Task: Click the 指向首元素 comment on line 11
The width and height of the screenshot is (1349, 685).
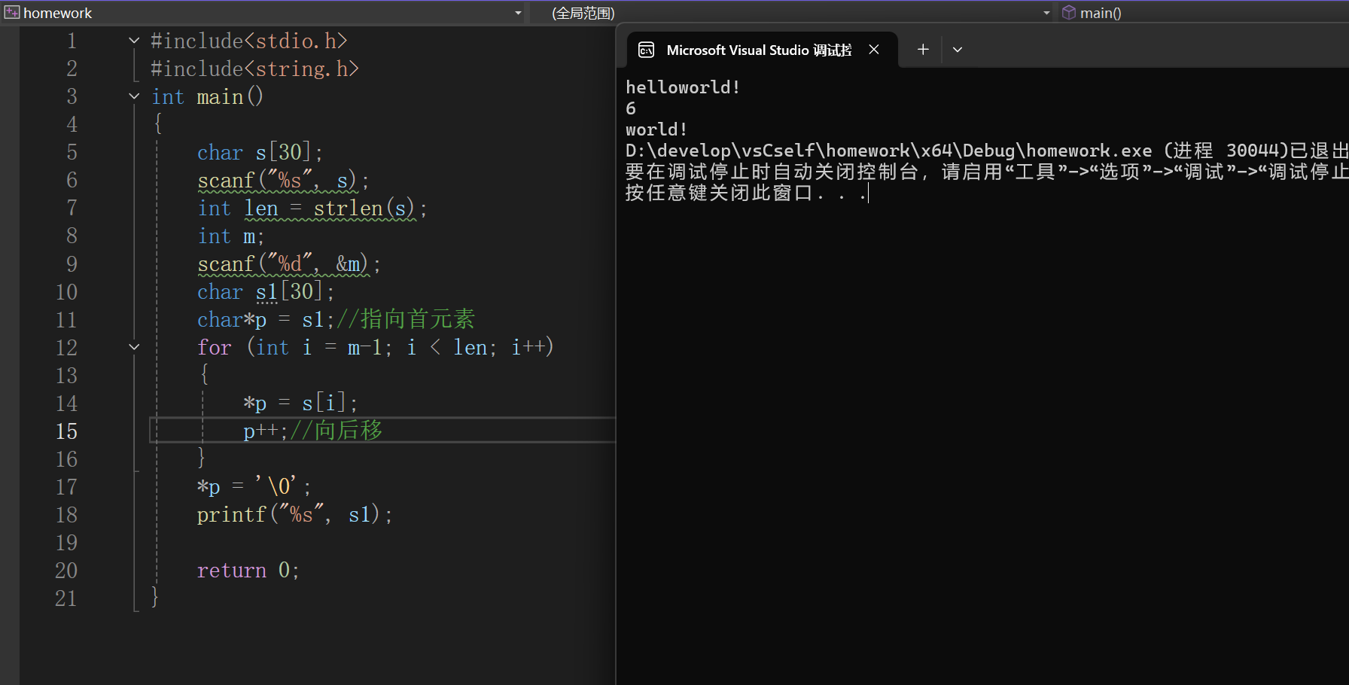Action: point(405,320)
